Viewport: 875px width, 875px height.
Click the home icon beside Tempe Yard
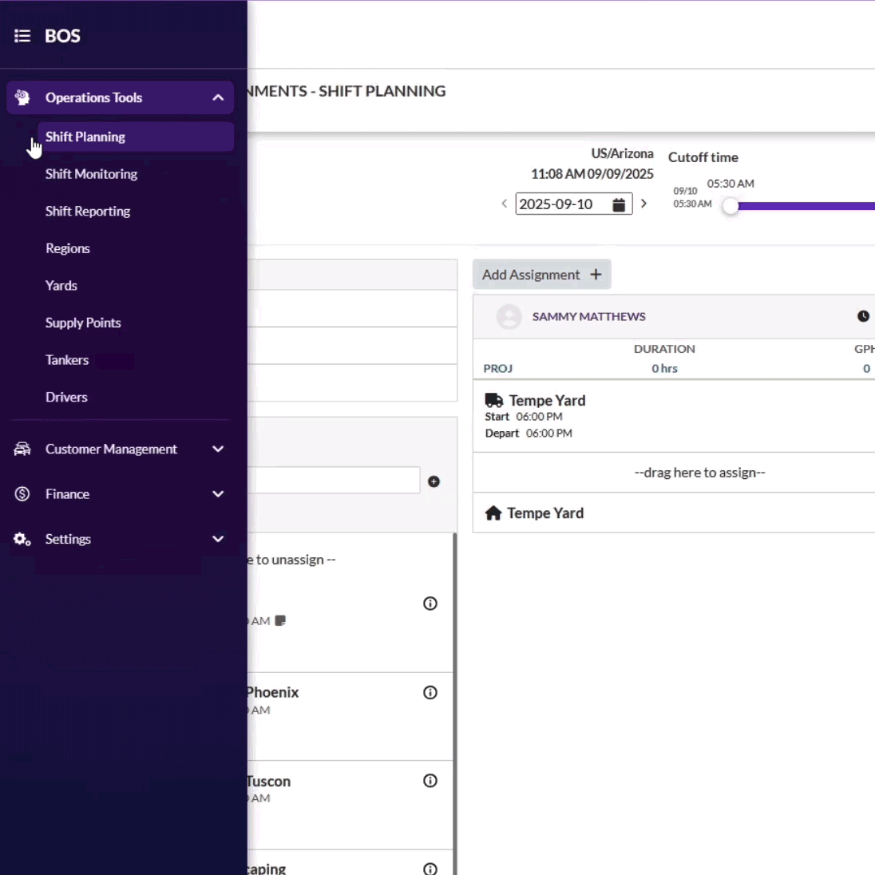click(493, 513)
